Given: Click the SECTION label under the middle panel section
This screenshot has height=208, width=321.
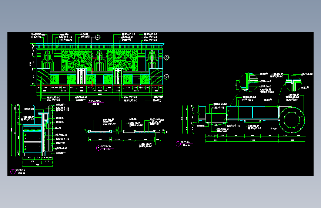Looking at the screenshot, I should (106, 147).
